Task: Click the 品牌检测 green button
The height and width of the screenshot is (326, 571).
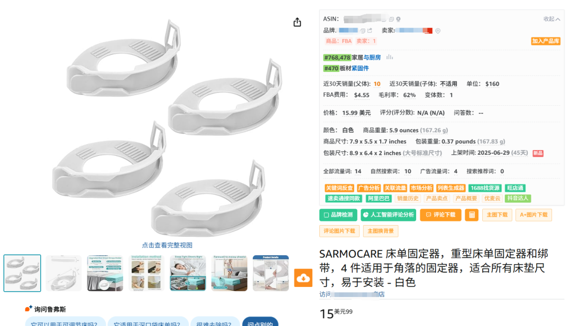Action: coord(338,215)
